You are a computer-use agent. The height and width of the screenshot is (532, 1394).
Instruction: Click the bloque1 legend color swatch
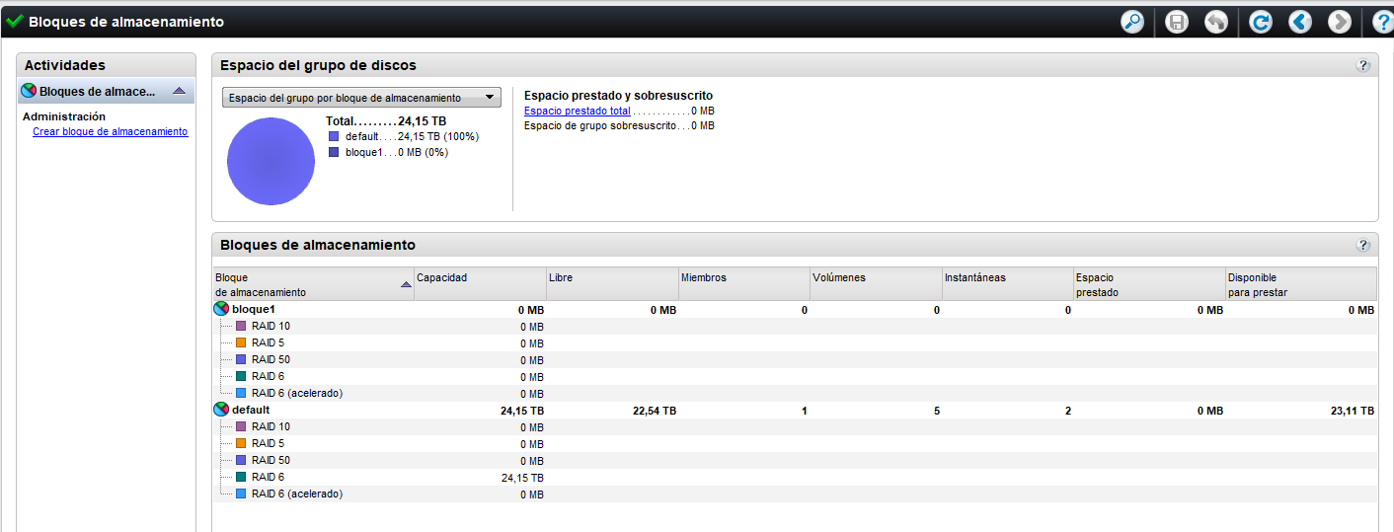click(334, 153)
